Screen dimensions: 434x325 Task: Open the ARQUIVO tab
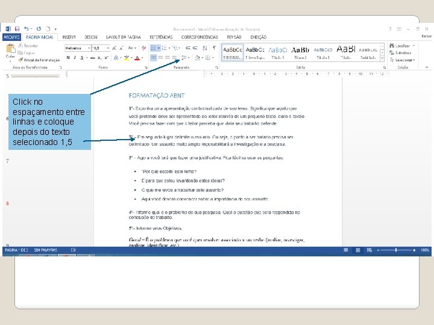coord(11,37)
